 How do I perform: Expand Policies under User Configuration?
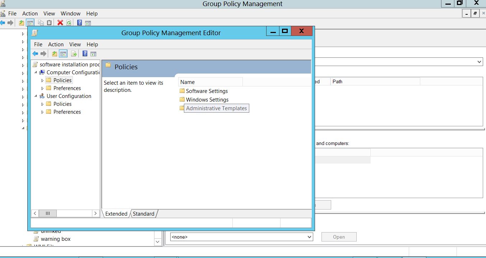click(x=43, y=104)
